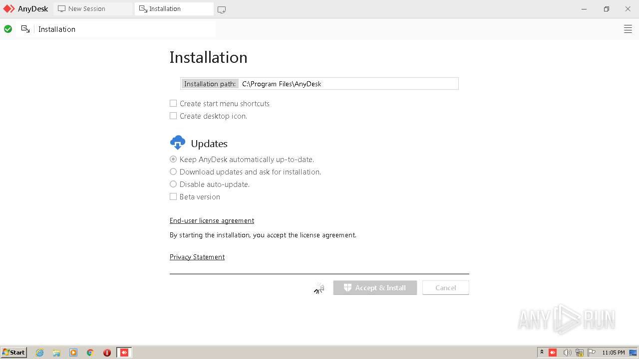Enable Create desktop icon checkbox

[x=173, y=116]
